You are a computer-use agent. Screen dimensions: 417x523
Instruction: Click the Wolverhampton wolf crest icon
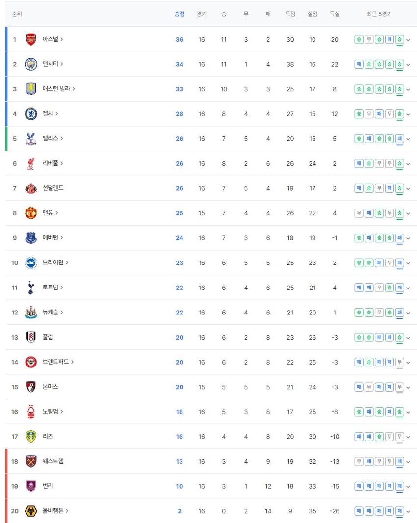pos(31,511)
